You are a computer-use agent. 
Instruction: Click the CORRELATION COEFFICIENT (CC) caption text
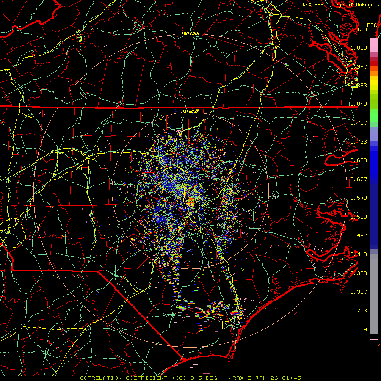tap(133, 378)
